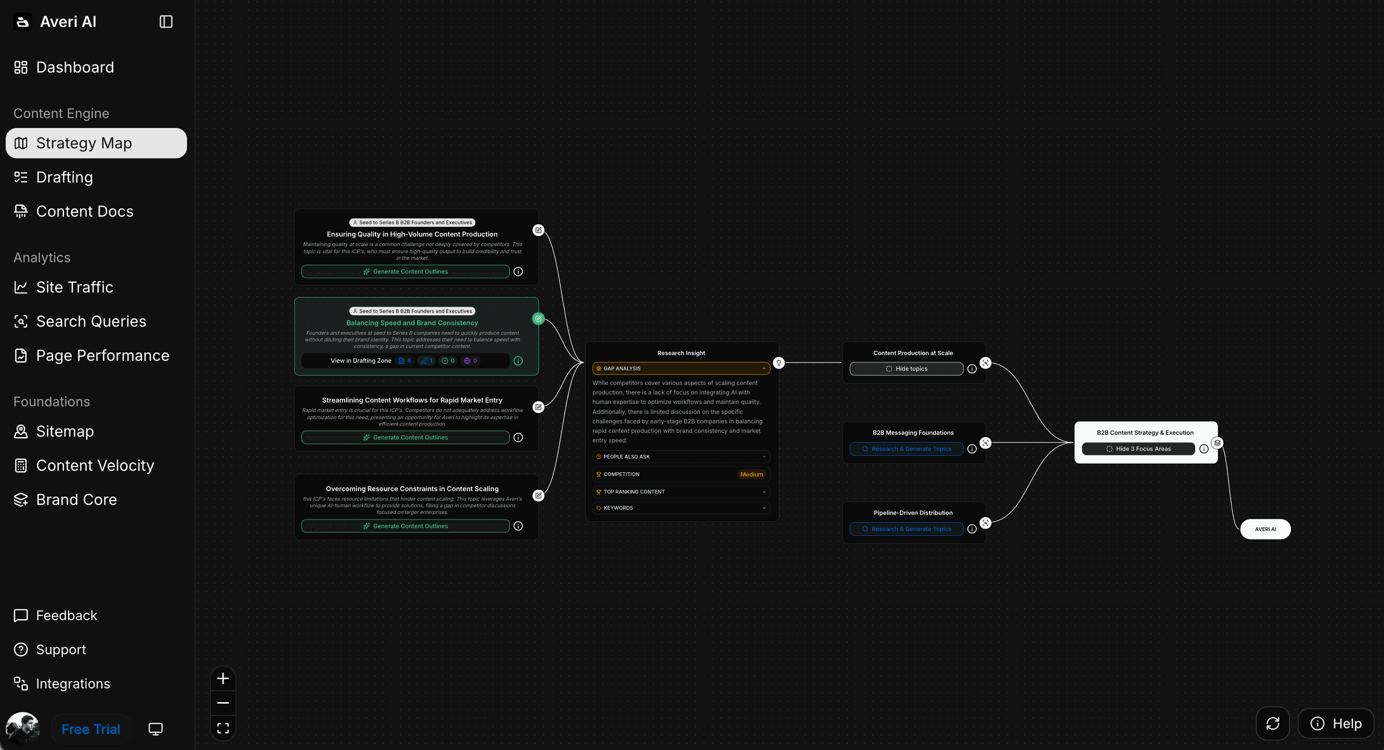Click edit icon on Ensuring Quality topic
The height and width of the screenshot is (750, 1384).
point(538,230)
